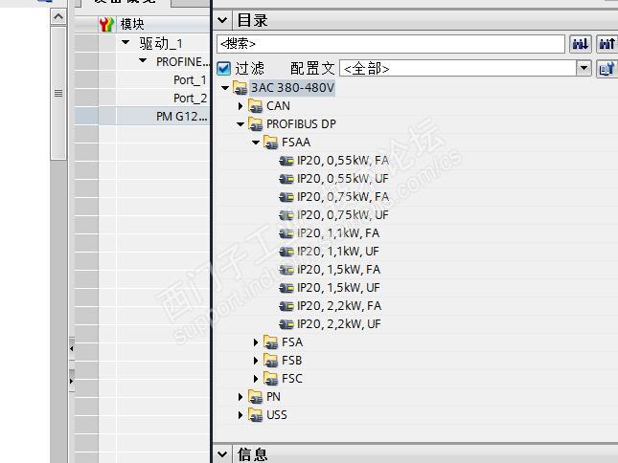Click the module icon for IP20, 1,1kW, FA
The height and width of the screenshot is (463, 618).
[x=286, y=232]
